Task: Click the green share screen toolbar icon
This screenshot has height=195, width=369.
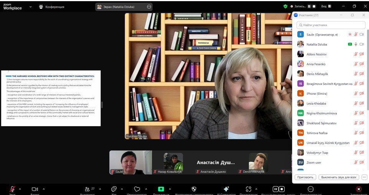Action: click(161, 189)
